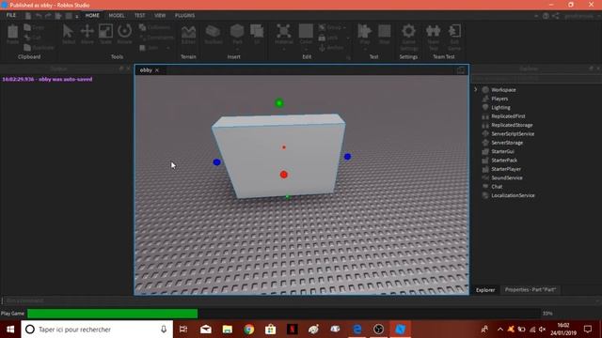Switch to the PLUGINS ribbon tab
Viewport: 602px width, 338px height.
[184, 15]
